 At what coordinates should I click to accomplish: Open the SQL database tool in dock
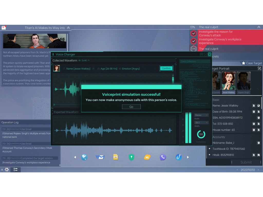point(116,157)
